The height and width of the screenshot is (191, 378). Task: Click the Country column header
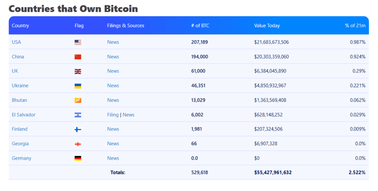coord(20,25)
